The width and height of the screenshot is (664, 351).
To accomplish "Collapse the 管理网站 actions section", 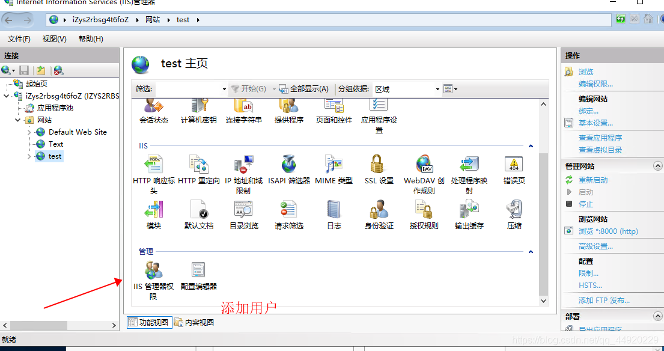I will point(657,166).
